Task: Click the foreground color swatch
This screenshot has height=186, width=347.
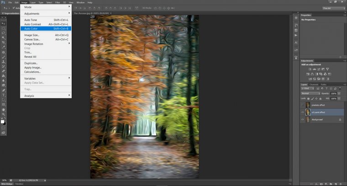Action: tap(2, 122)
